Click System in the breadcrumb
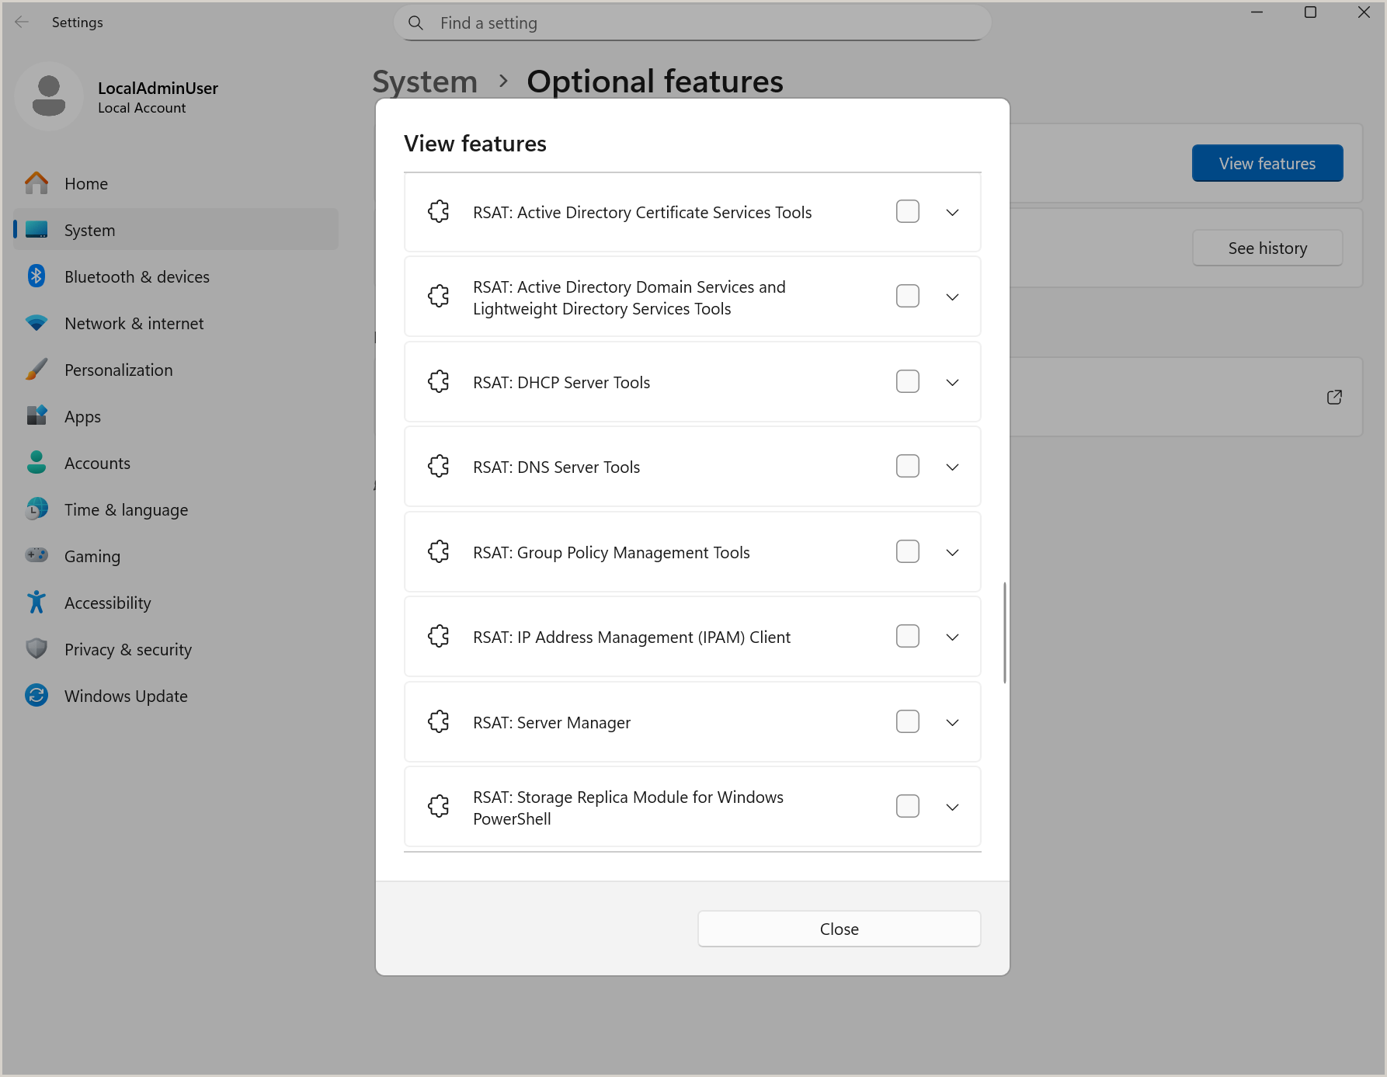 click(x=424, y=81)
